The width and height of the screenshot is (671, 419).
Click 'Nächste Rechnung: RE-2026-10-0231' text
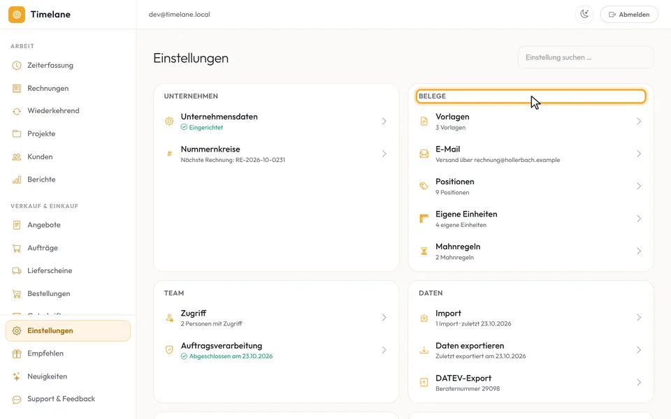coord(233,160)
